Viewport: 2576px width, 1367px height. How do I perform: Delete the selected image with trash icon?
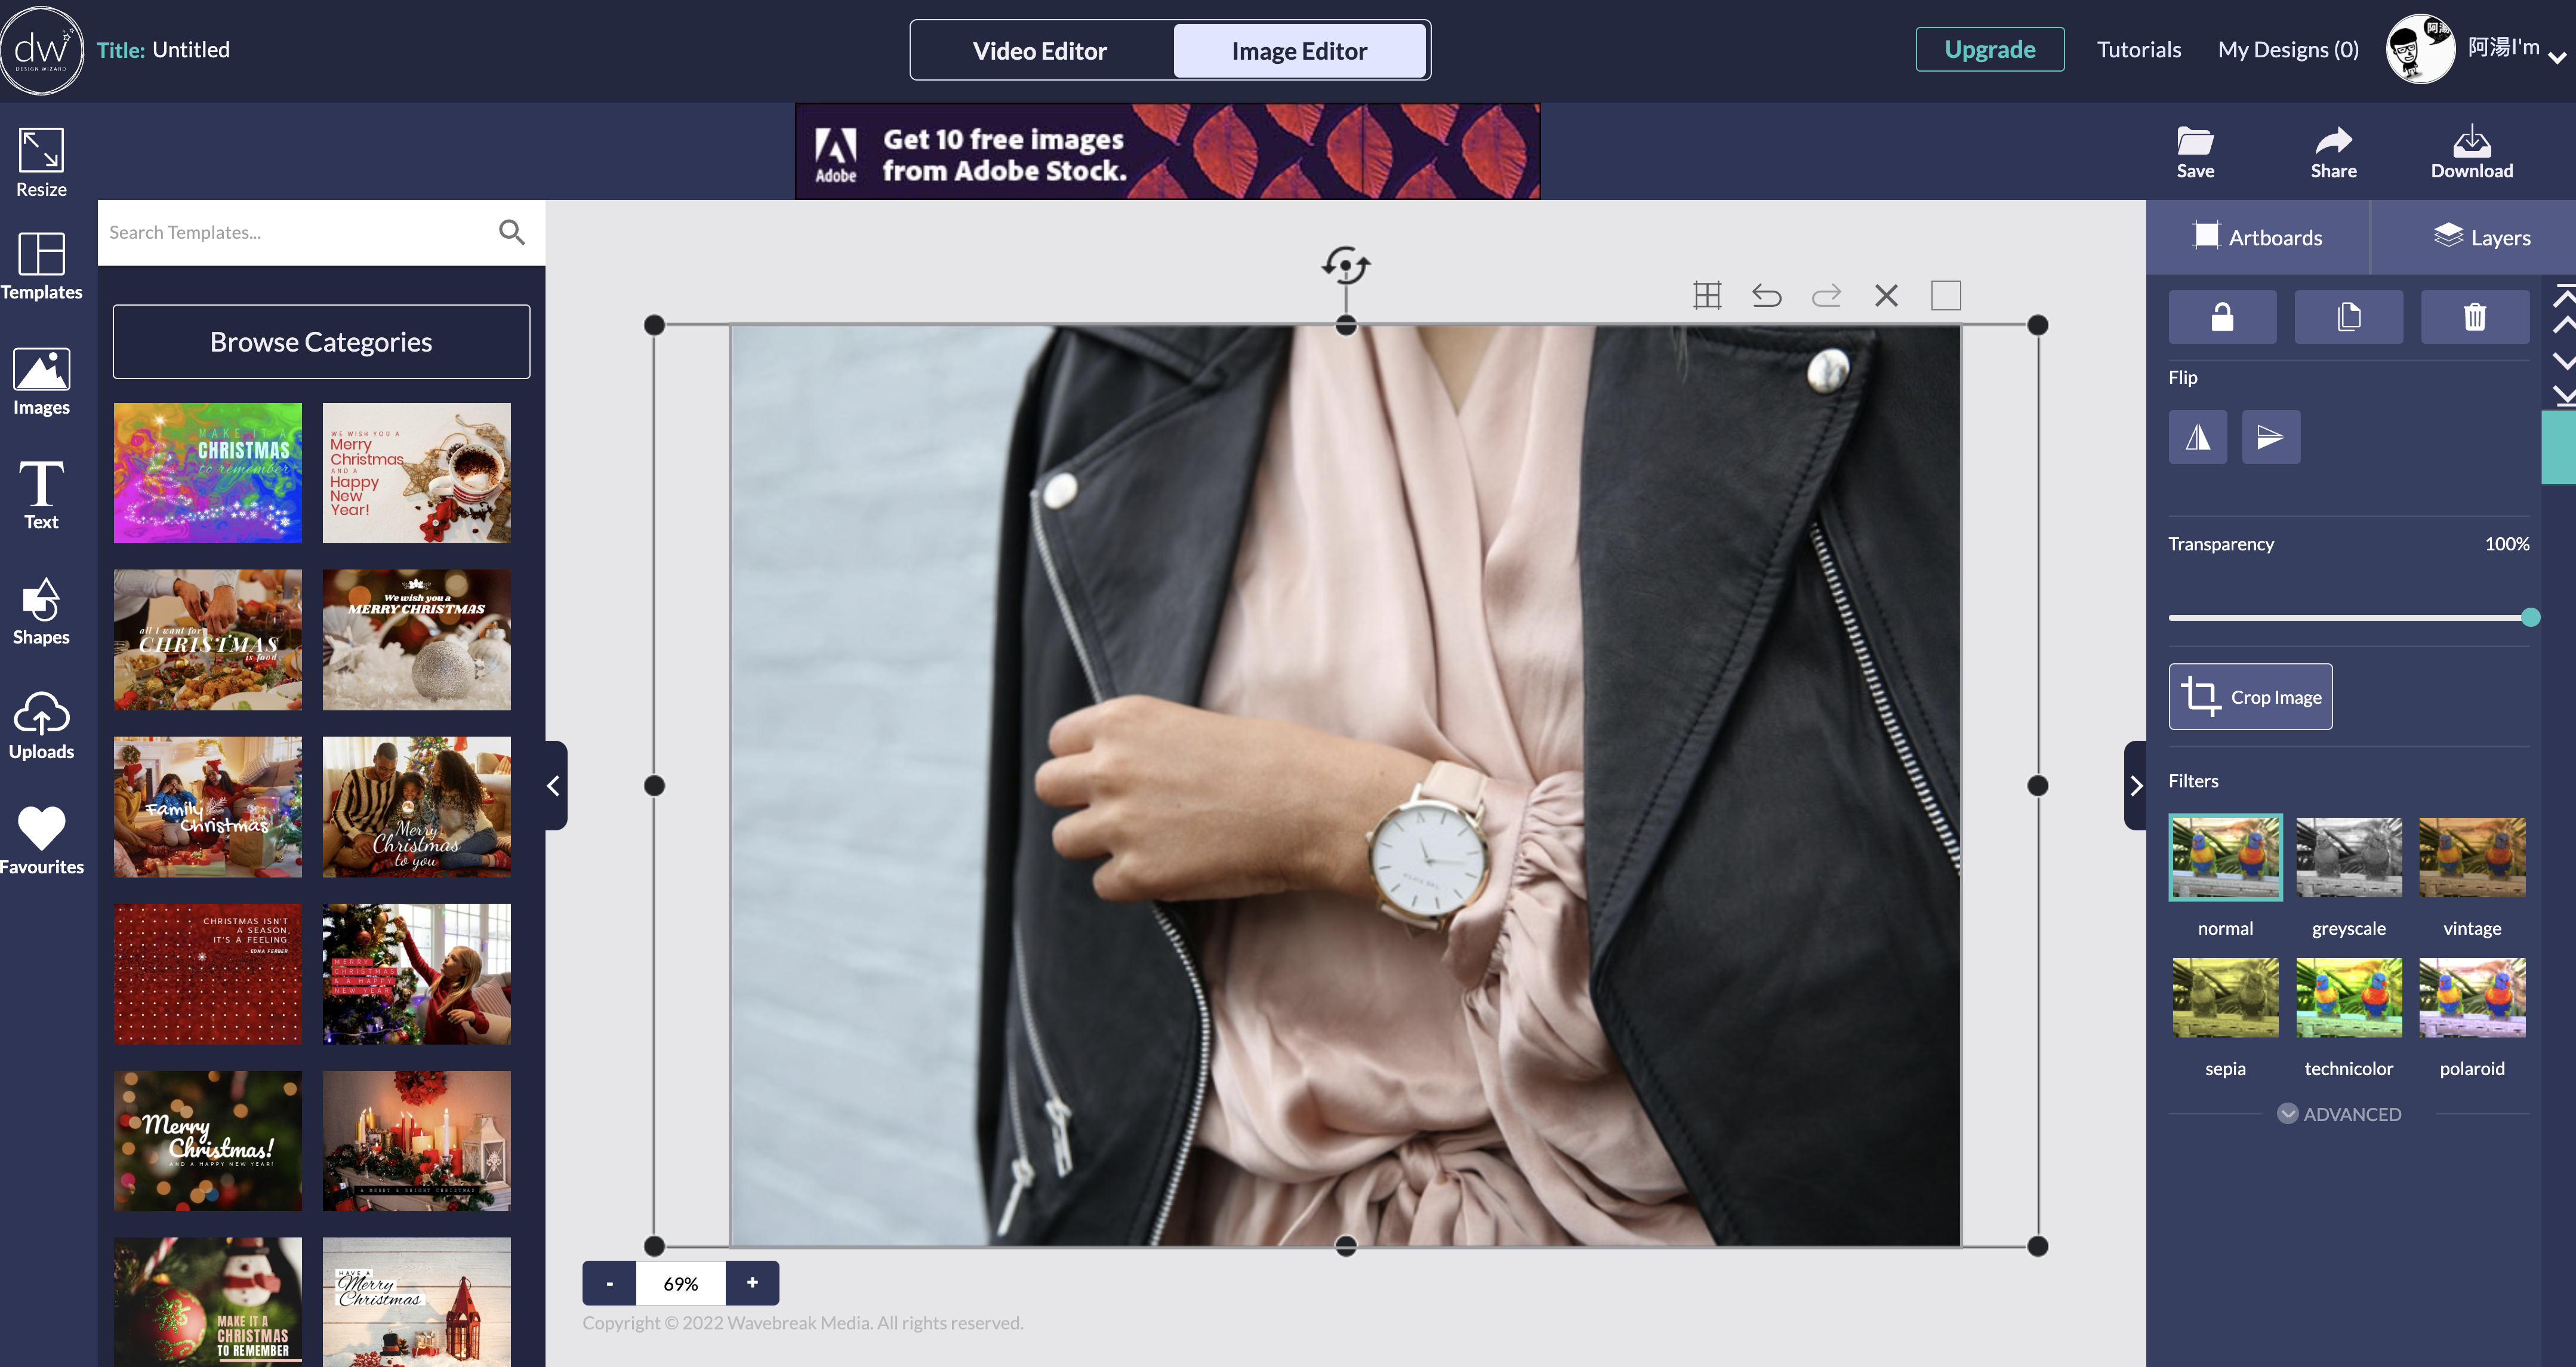[2474, 317]
